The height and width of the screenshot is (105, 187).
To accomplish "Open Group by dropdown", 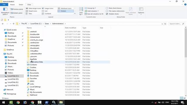I will point(90,8).
